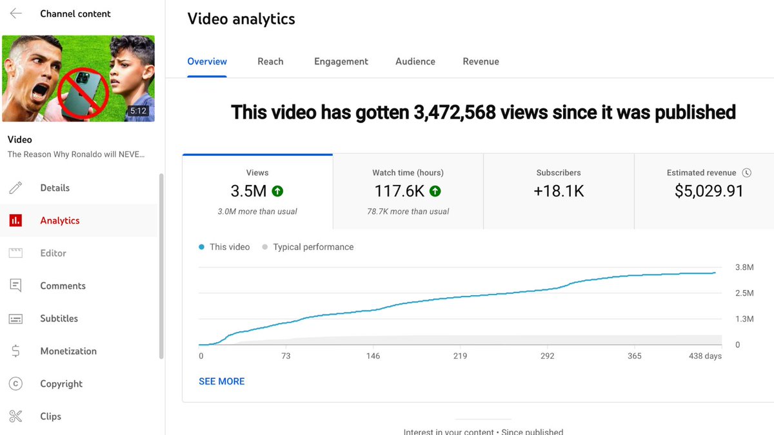Click the Interest in your content text

[483, 431]
